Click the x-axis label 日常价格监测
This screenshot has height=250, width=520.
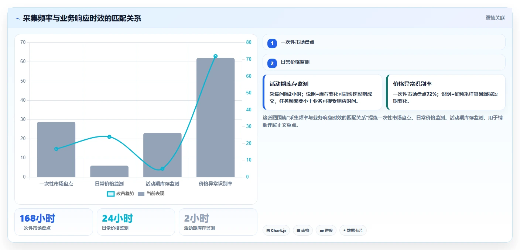[109, 184]
